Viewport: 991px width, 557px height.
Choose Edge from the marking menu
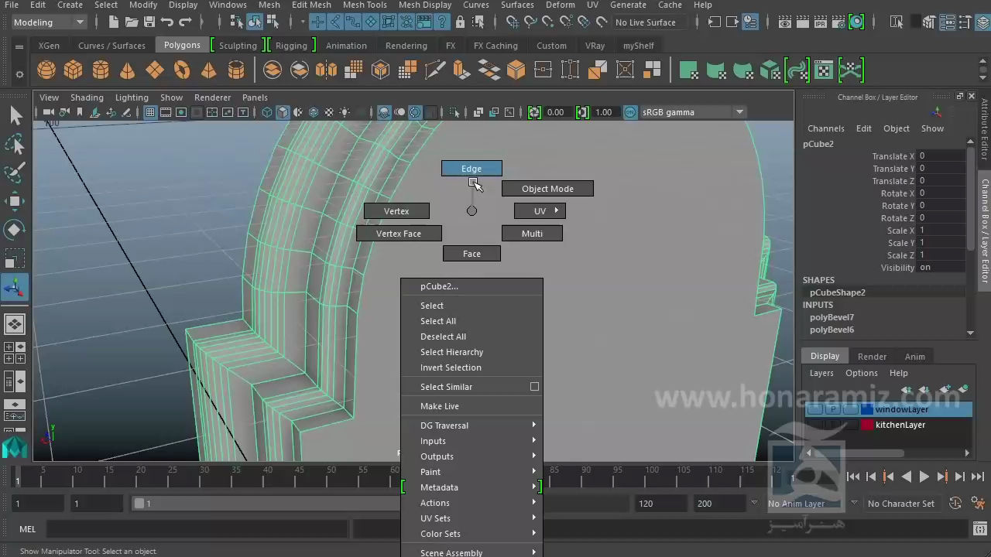point(471,169)
